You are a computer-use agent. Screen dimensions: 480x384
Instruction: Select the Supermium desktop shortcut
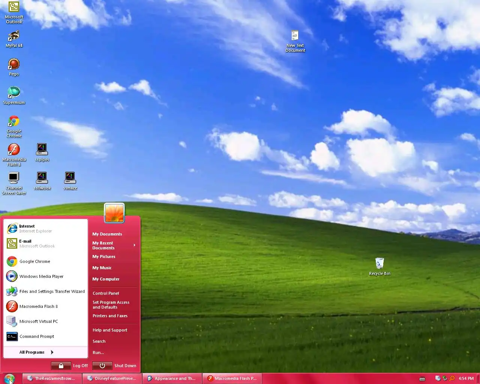point(14,96)
